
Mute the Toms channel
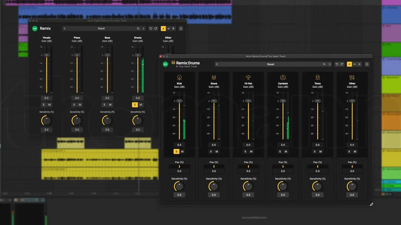321,152
